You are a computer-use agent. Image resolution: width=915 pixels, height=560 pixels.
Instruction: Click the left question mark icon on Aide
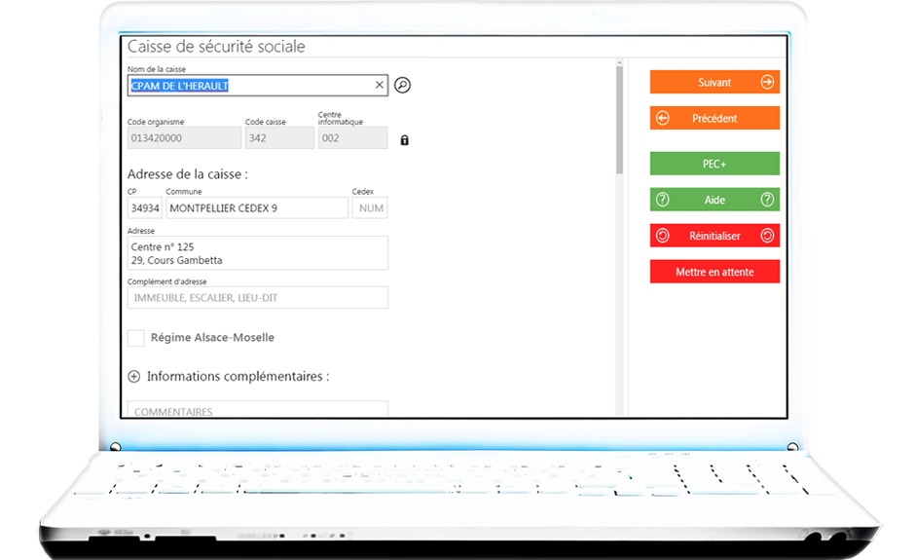pos(663,200)
